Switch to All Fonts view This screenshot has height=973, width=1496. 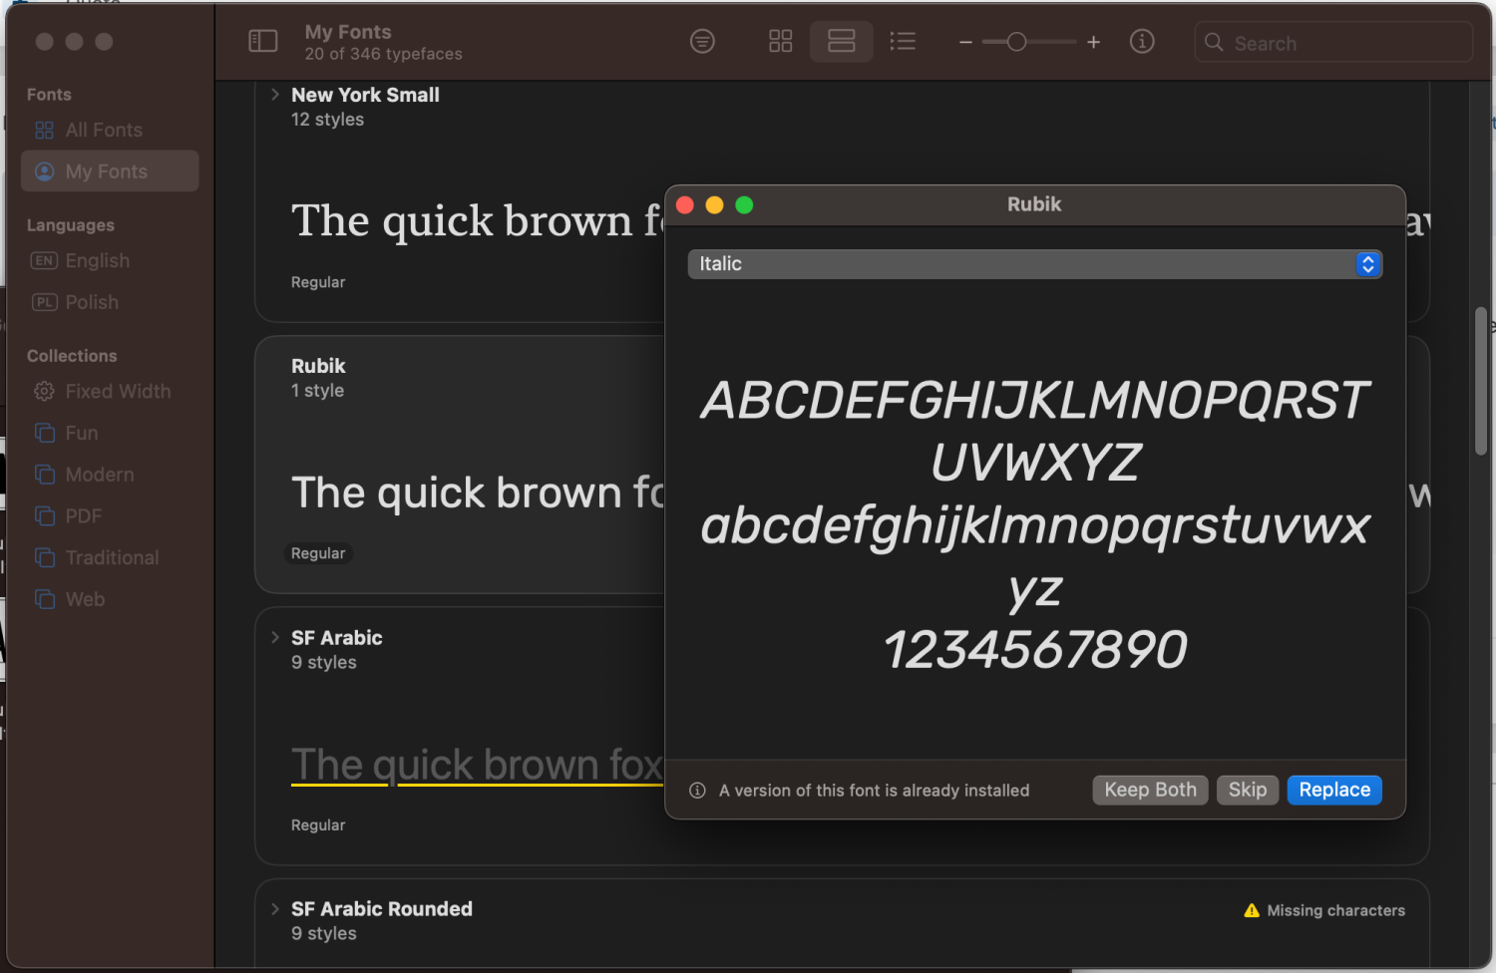(102, 130)
